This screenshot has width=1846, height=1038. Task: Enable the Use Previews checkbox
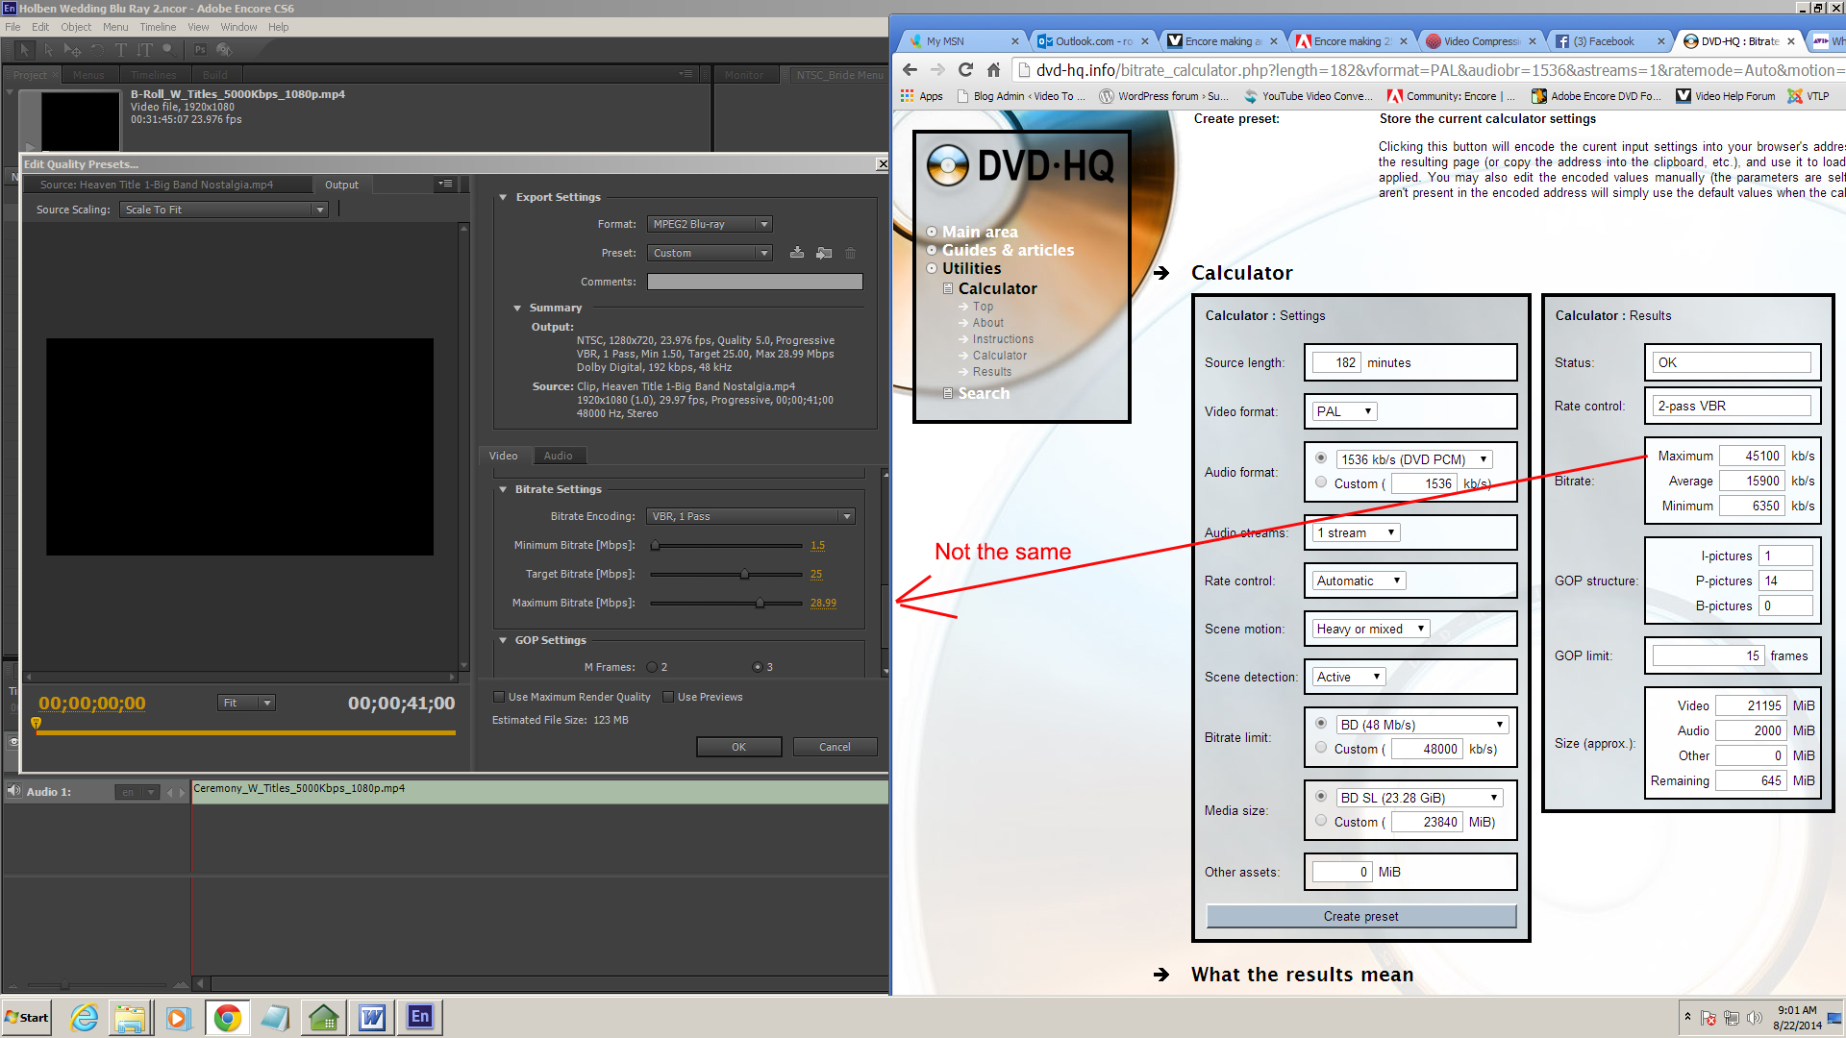(x=668, y=697)
